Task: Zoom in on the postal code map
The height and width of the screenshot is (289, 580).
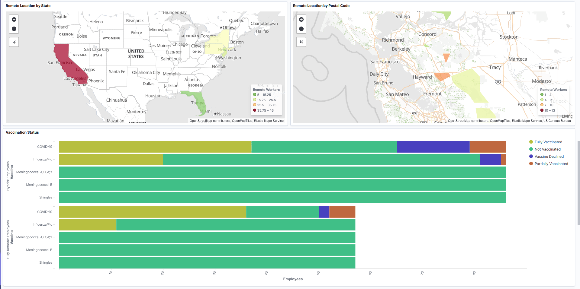Action: point(301,19)
